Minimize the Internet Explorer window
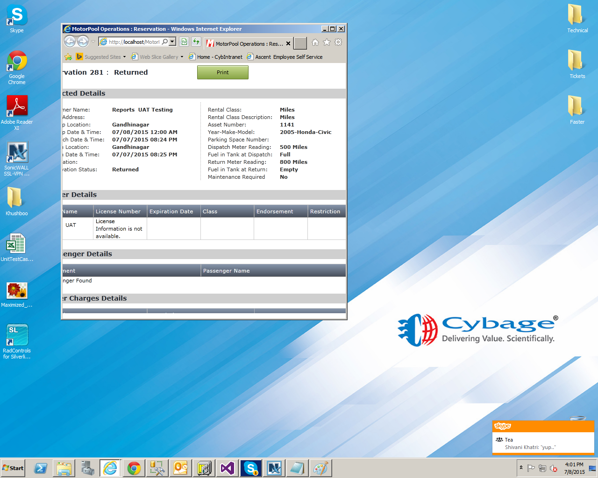Viewport: 598px width, 478px height. [325, 29]
